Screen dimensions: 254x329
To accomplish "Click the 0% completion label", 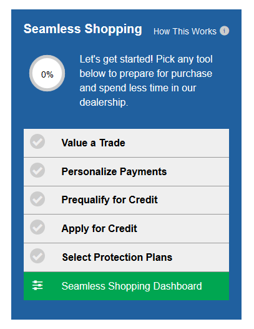I will tap(47, 74).
